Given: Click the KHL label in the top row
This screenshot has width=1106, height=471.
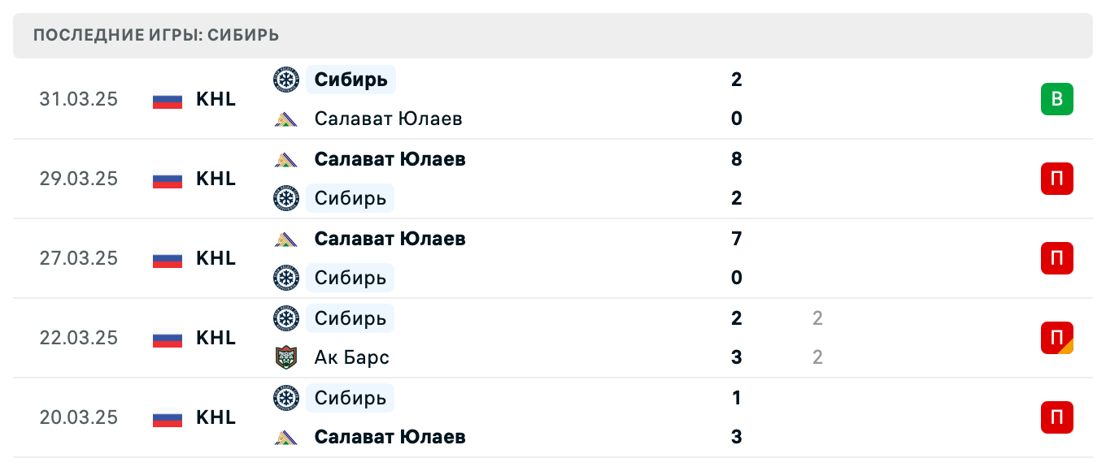Looking at the screenshot, I should click(x=216, y=99).
